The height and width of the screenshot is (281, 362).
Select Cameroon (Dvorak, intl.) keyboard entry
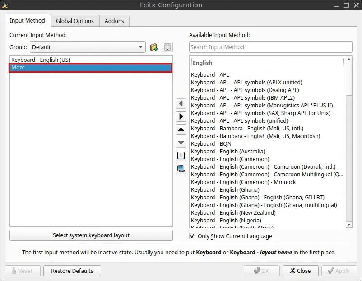point(267,167)
